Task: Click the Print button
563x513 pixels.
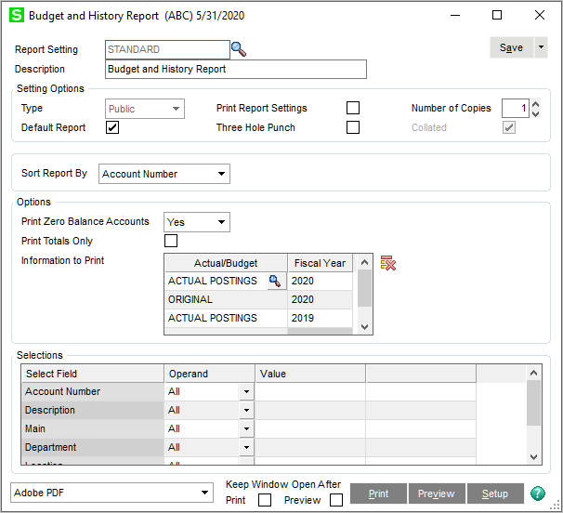Action: point(378,493)
